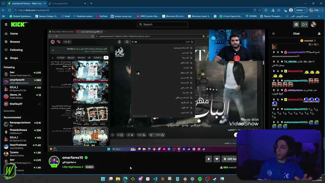This screenshot has height=183, width=325.
Task: Reload the Kick page
Action: pyautogui.click(x=9, y=10)
